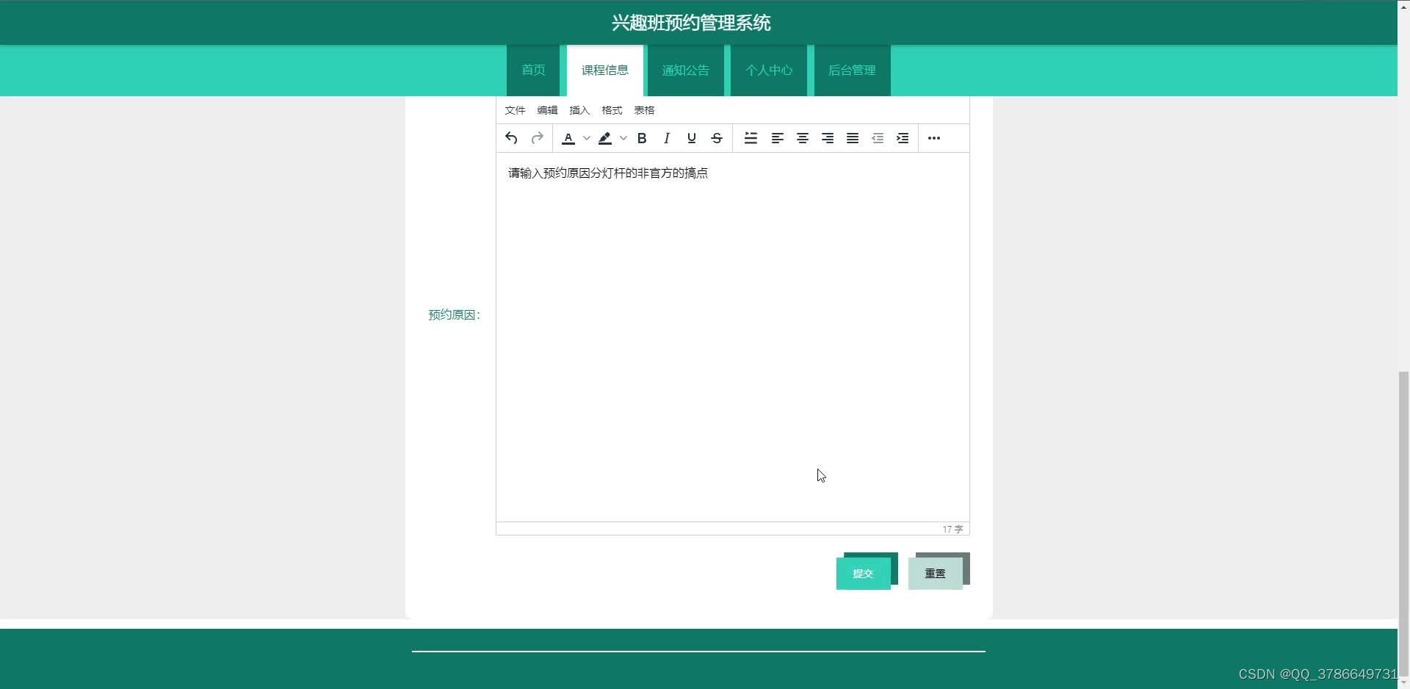Click the redo icon in editor toolbar
Viewport: 1410px width, 689px height.
(x=537, y=138)
